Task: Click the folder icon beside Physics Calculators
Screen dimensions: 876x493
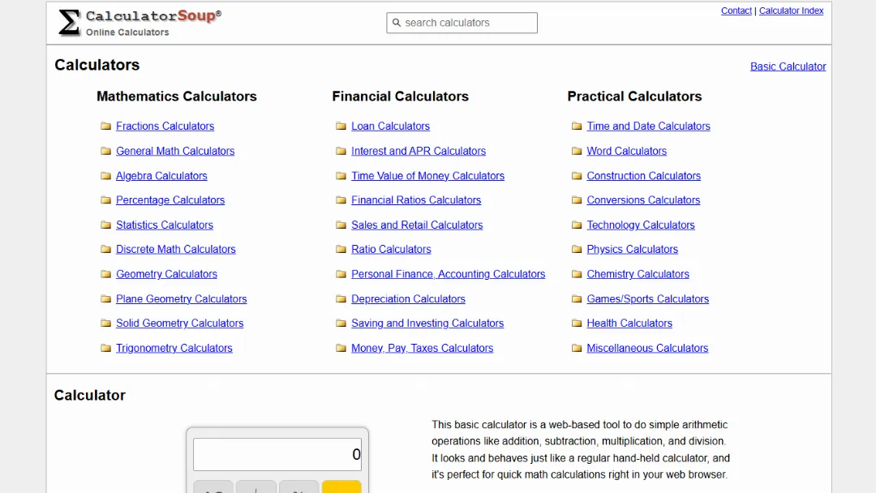Action: pos(576,249)
